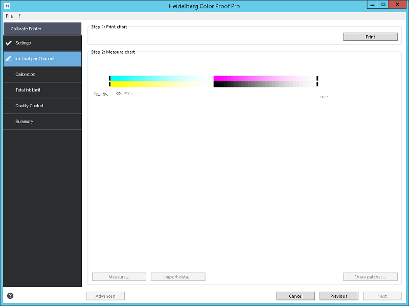Start measuring with the Measure button
This screenshot has height=306, width=409.
point(119,276)
